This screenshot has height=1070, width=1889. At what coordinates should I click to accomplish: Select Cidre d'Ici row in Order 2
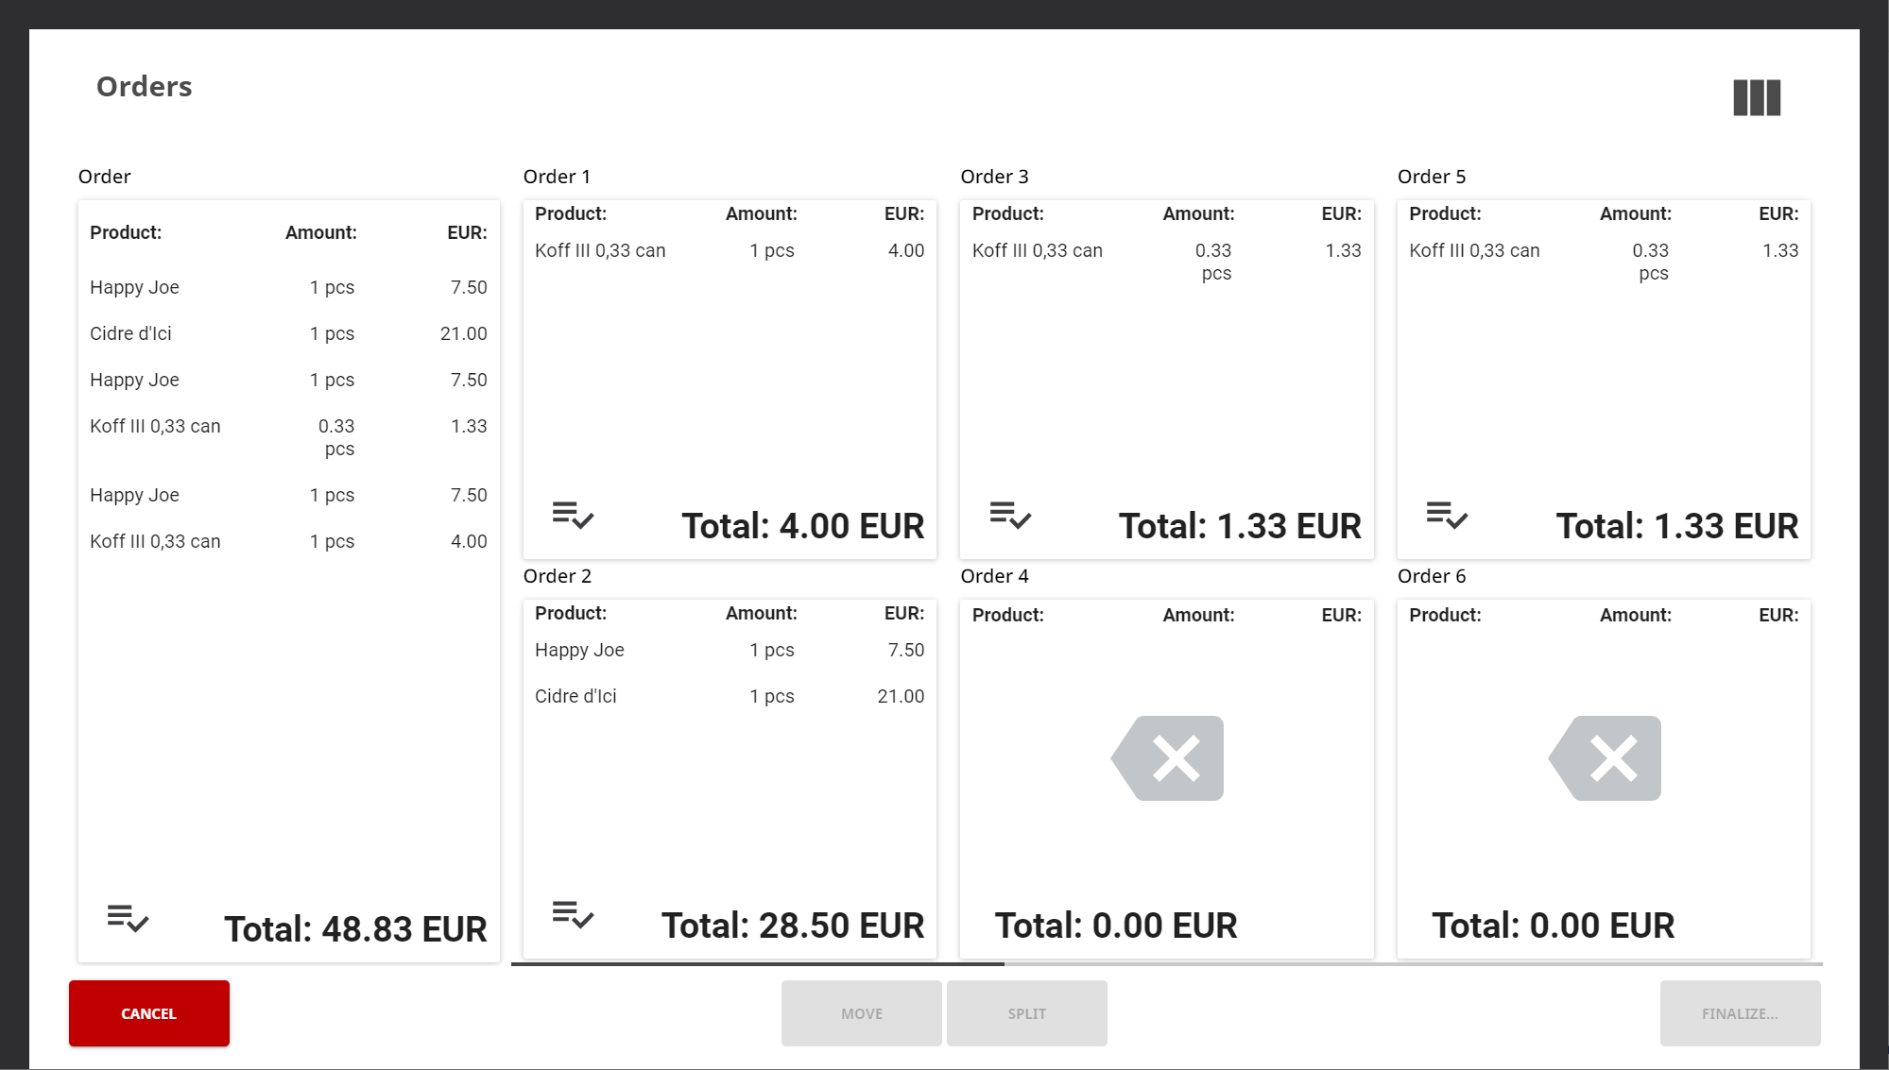729,696
